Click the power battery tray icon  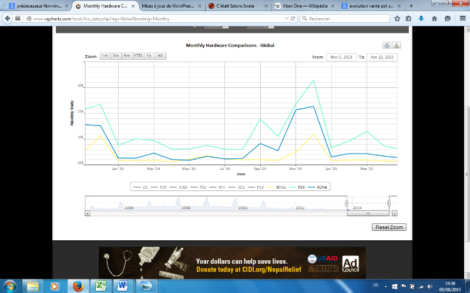(x=412, y=287)
